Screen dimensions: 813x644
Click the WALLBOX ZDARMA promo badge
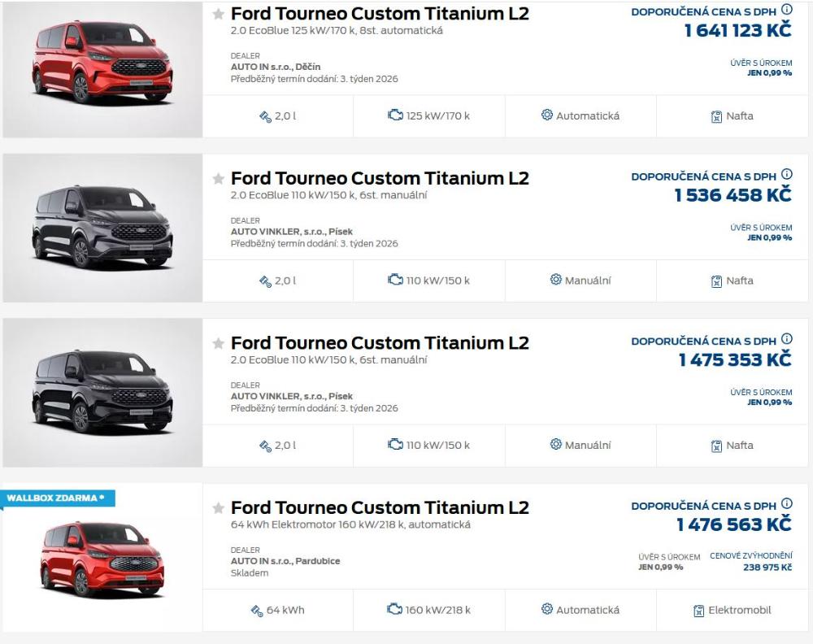(x=55, y=498)
